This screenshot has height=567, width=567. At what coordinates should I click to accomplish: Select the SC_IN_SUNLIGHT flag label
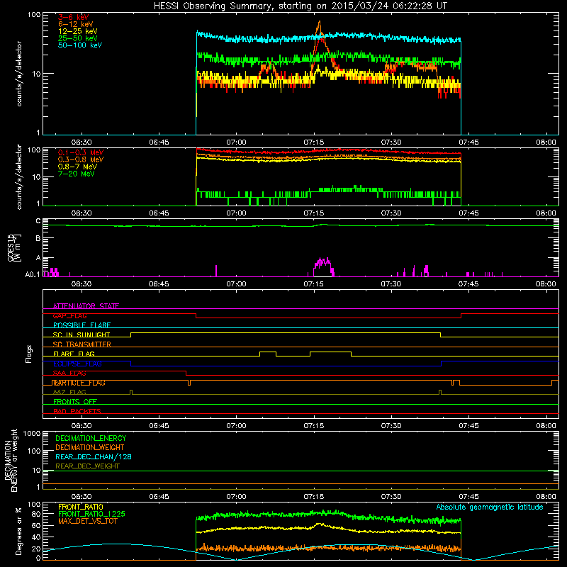pyautogui.click(x=82, y=335)
